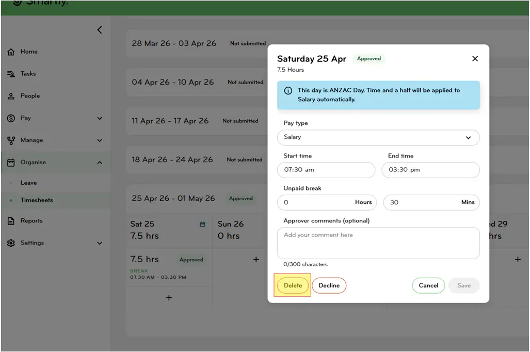
Task: Open Reports in the sidebar
Action: pos(31,221)
